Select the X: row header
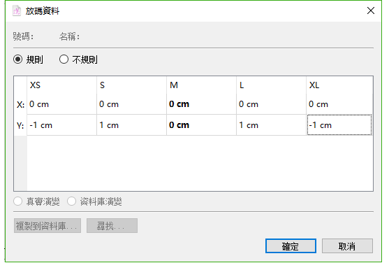The image size is (389, 263). coord(20,105)
